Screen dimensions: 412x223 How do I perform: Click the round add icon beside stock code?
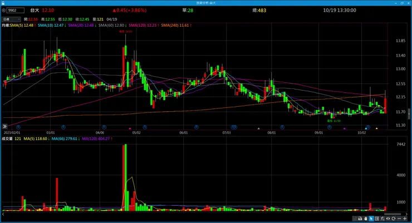coord(4,11)
